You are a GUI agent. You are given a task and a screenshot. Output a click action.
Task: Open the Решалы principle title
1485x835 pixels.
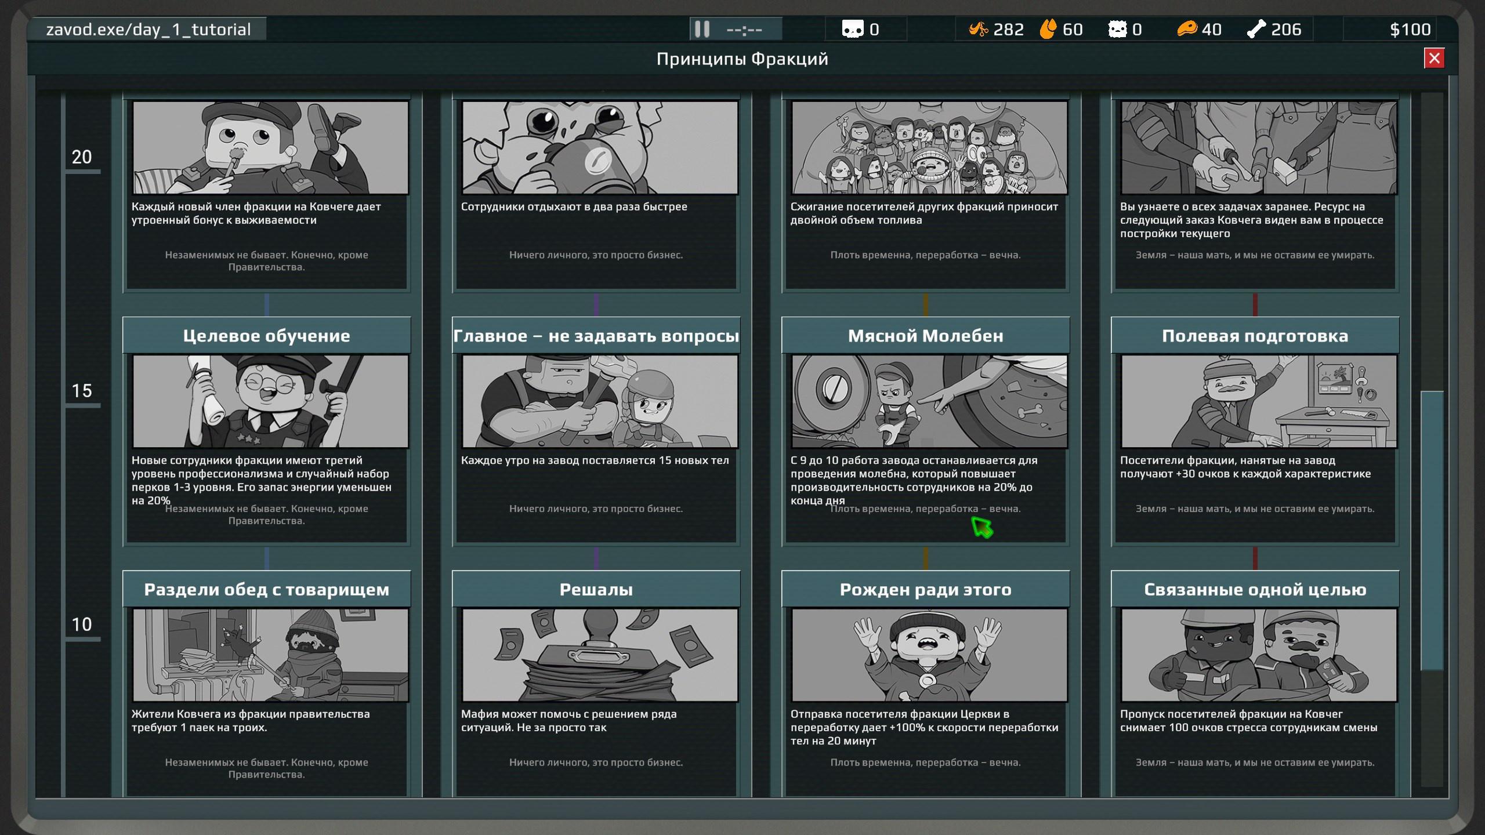(596, 589)
